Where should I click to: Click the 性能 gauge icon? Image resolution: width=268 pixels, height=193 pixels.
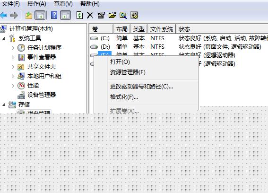point(21,86)
